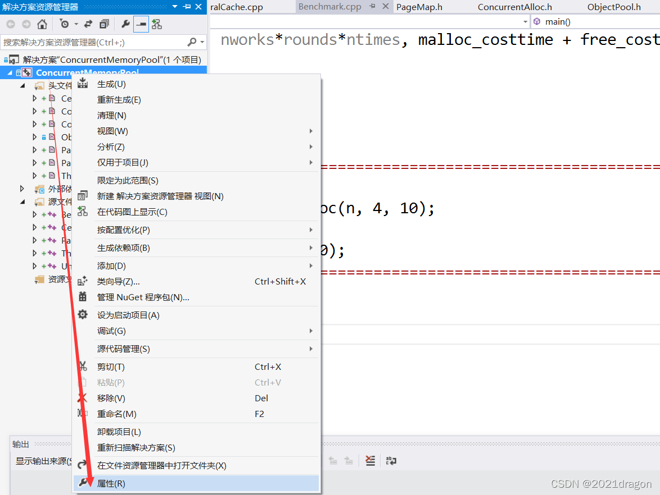Toggle the Preview Selected Items button
660x495 pixels.
click(x=141, y=24)
